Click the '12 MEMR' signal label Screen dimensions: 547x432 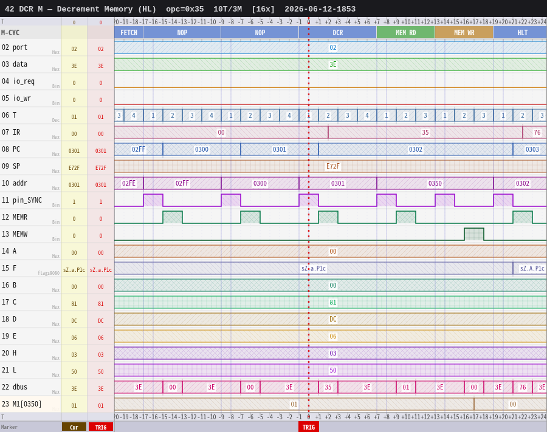pyautogui.click(x=15, y=217)
